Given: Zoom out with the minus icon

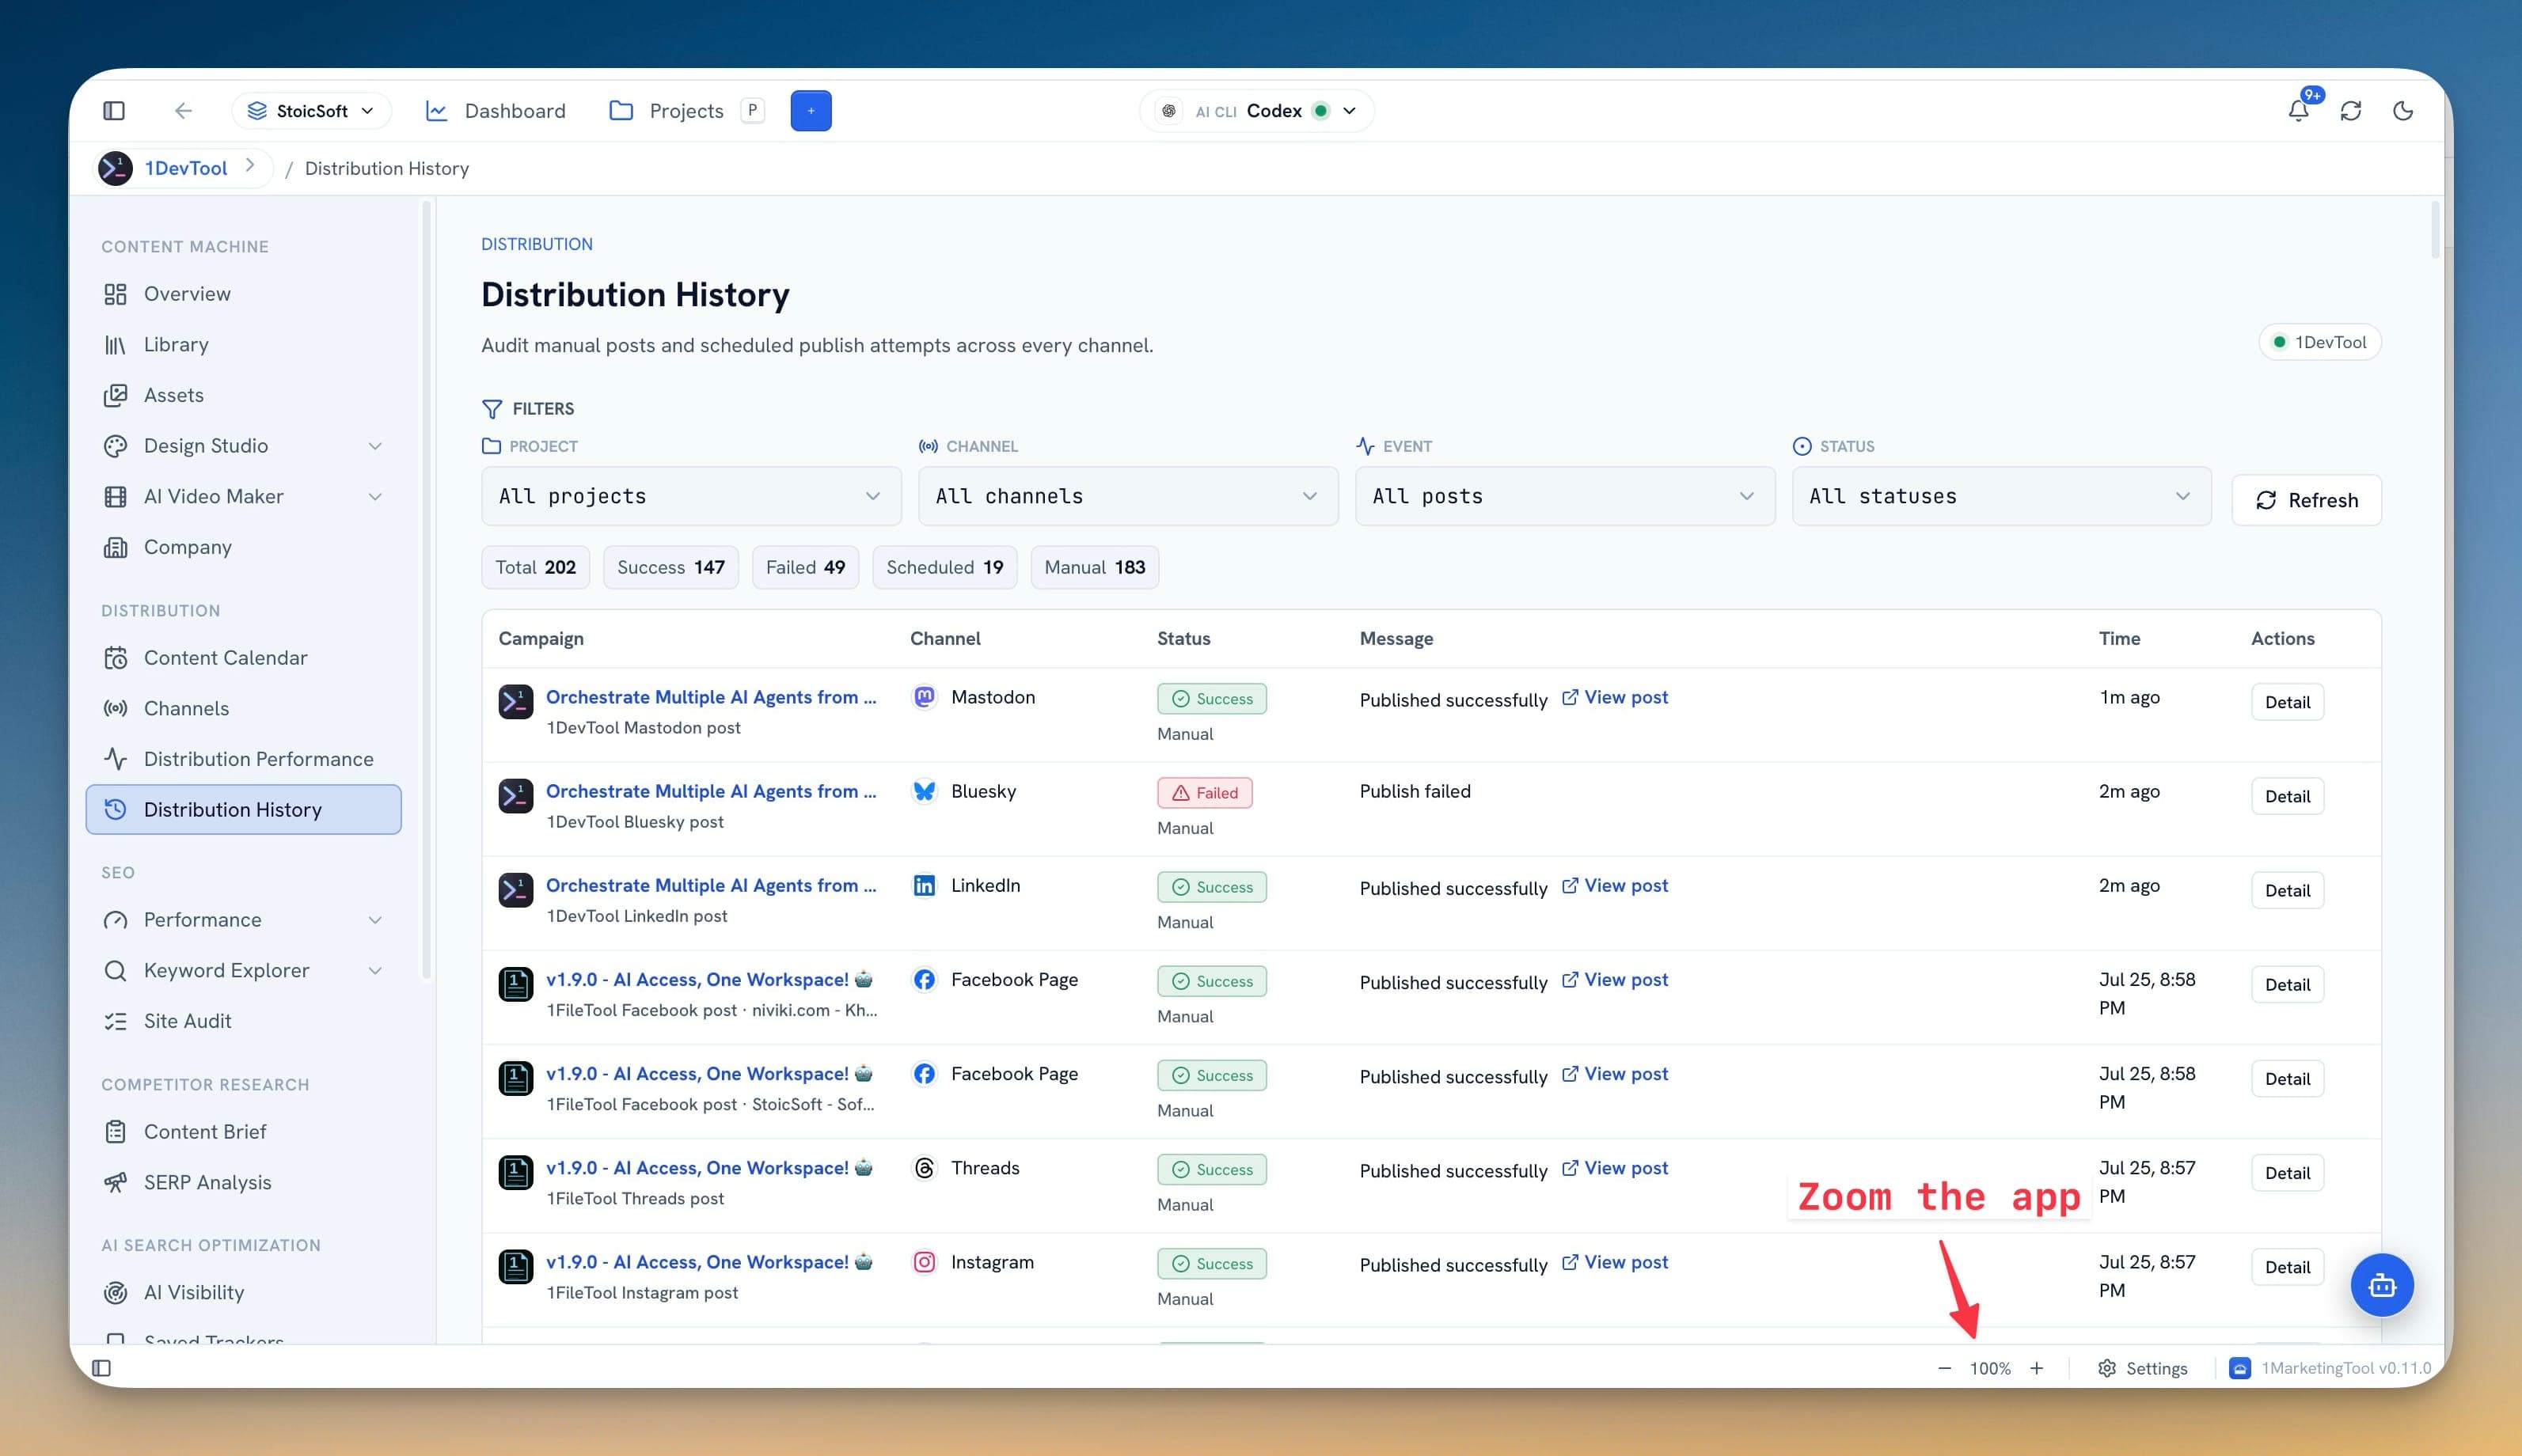Looking at the screenshot, I should pyautogui.click(x=1945, y=1368).
